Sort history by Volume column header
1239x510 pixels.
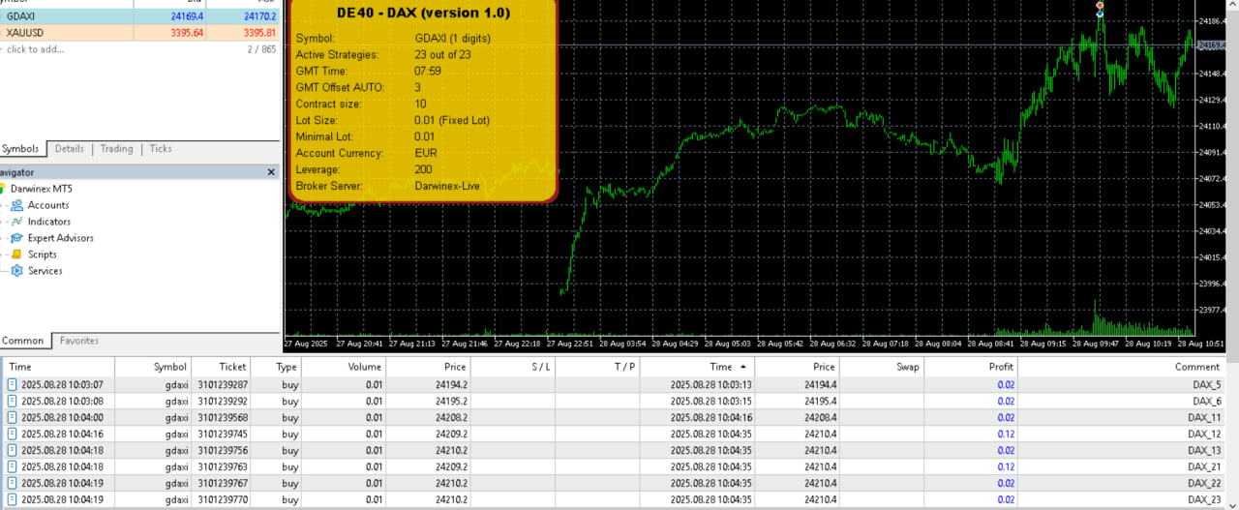344,367
